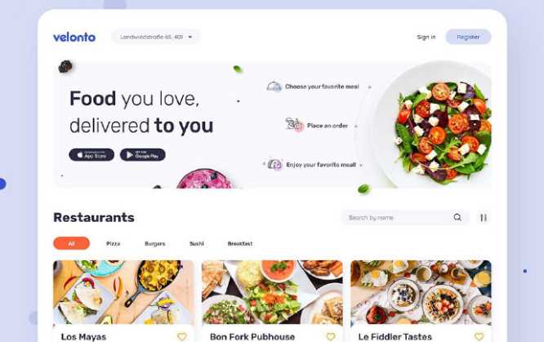This screenshot has width=544, height=342.
Task: Click the address dropdown arrow
Action: click(190, 37)
